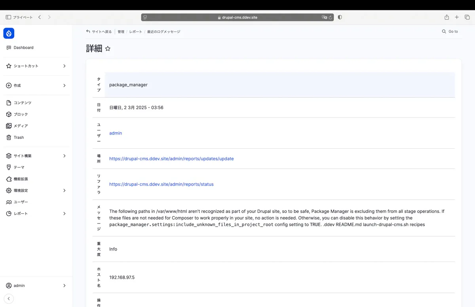Add page to shortcuts with star icon

coord(108,49)
